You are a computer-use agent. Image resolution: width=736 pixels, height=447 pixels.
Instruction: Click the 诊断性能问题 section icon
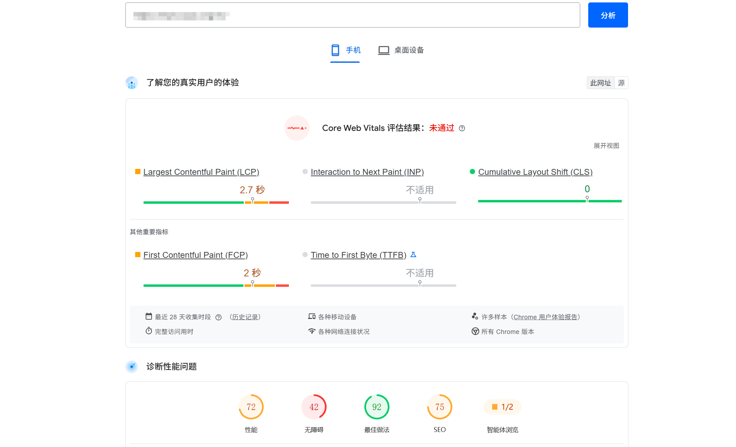pos(132,367)
